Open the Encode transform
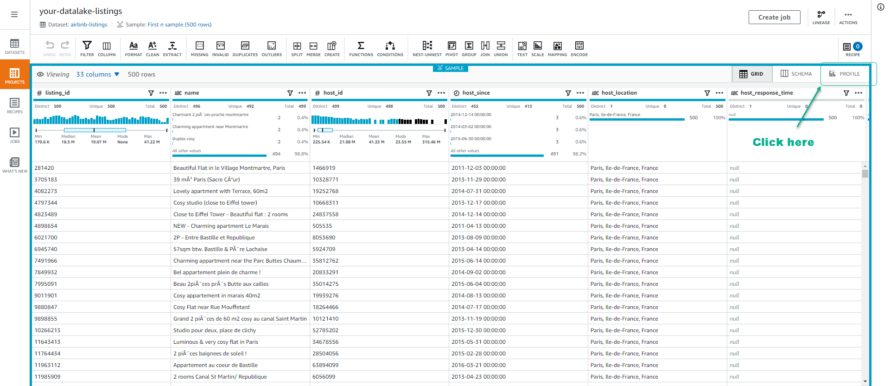This screenshot has height=386, width=890. pos(579,48)
